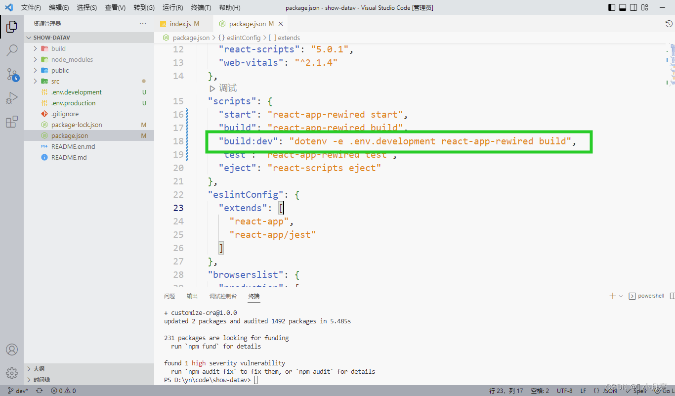Open the Search view icon
This screenshot has height=396, width=675.
pyautogui.click(x=12, y=50)
